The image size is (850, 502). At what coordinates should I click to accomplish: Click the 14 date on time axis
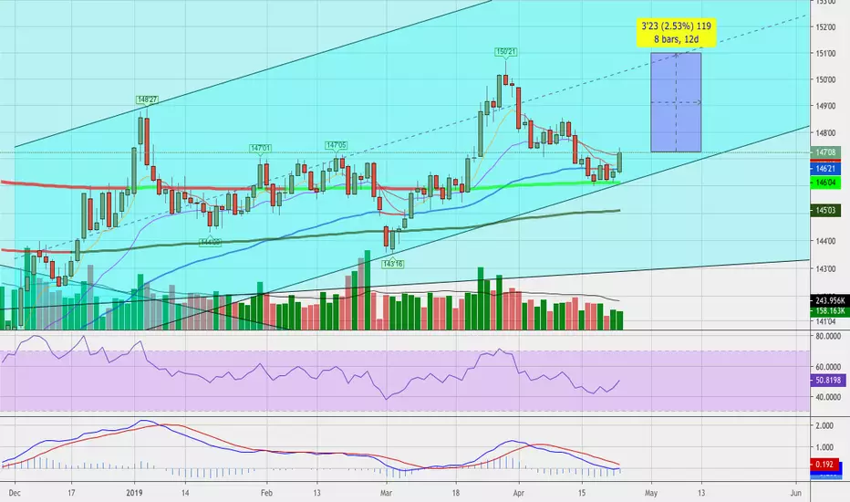coord(185,493)
